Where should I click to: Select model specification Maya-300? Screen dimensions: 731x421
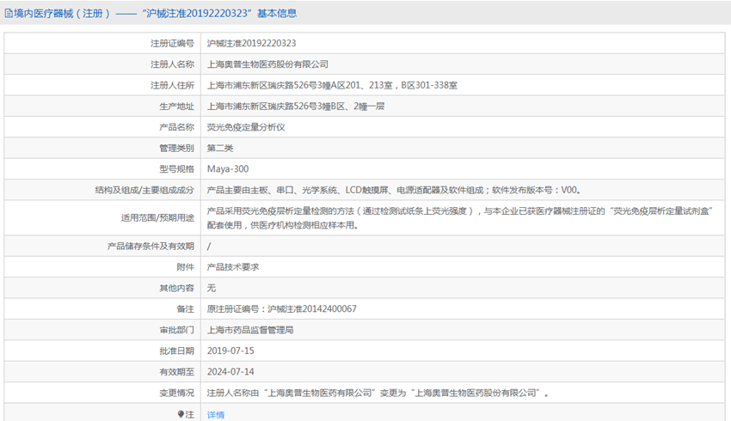point(228,169)
